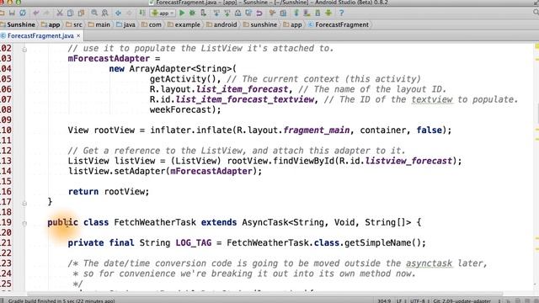Click the return rootView statement
539x303 pixels.
[x=109, y=192]
